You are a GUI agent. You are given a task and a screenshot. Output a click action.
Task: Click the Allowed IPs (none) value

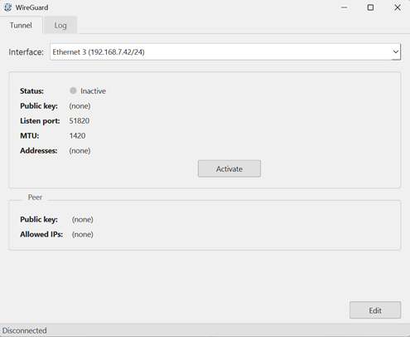(x=83, y=234)
